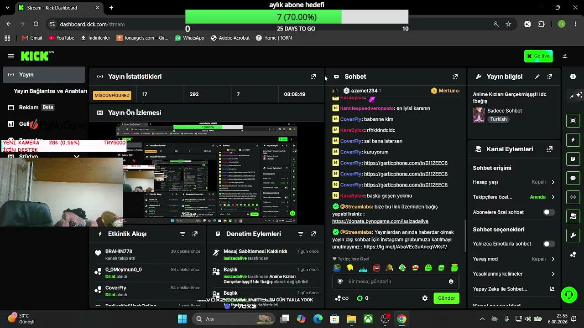Open the WhatsApp bookmark

(189, 38)
